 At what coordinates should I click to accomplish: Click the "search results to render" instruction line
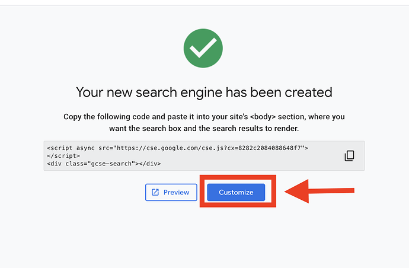204,129
